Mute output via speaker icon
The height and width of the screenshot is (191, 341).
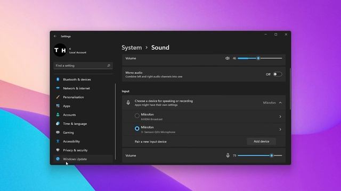pos(228,58)
